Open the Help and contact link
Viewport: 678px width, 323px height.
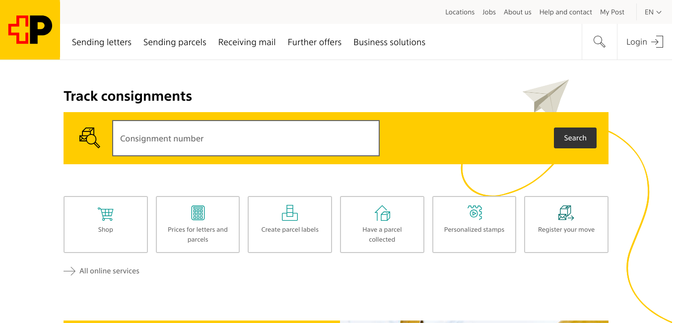pyautogui.click(x=565, y=12)
